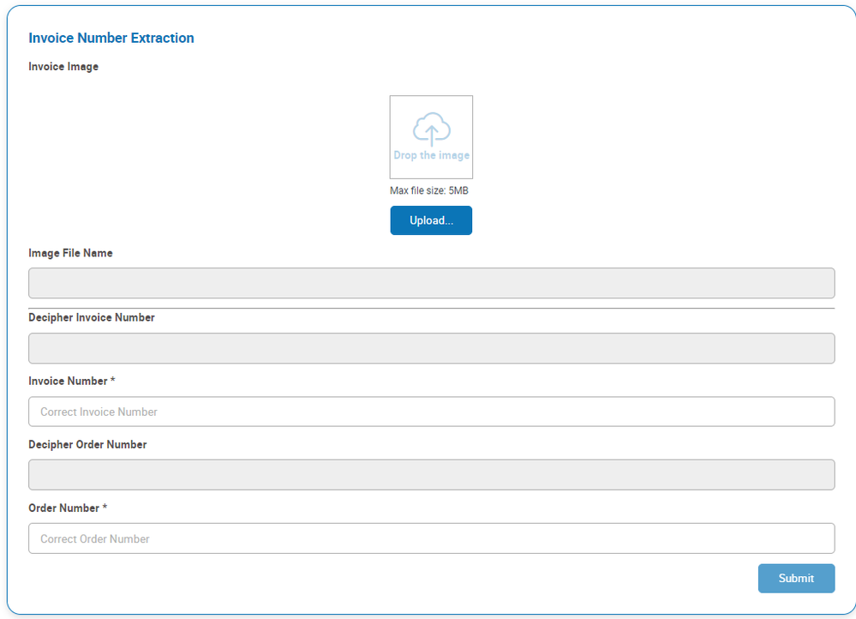The image size is (856, 619).
Task: Click the 'Max file size: 5MB' note
Action: tap(429, 190)
